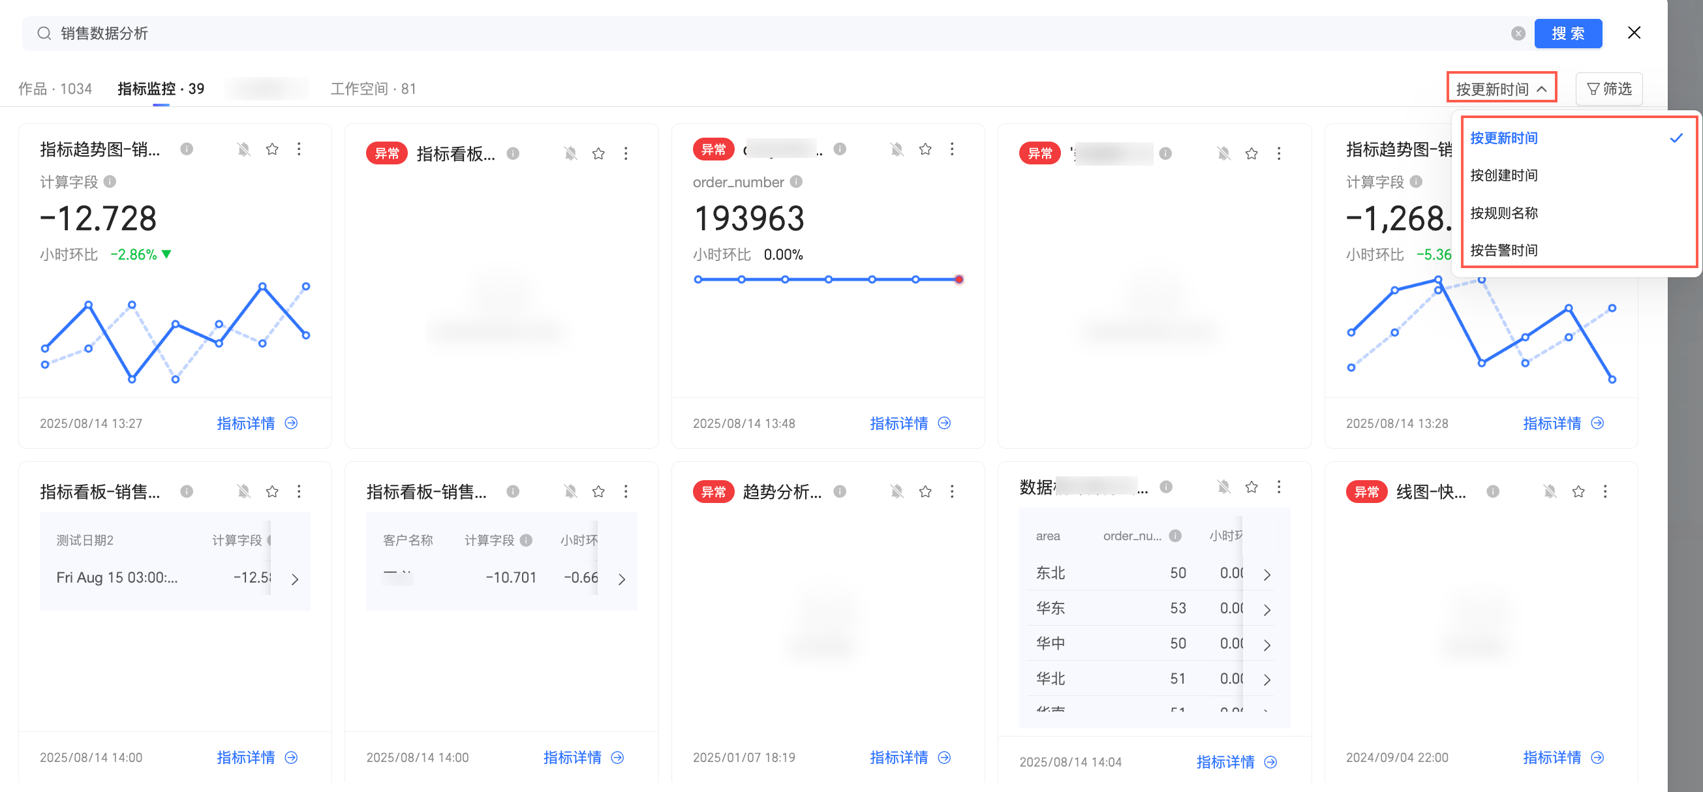Expand the 东北 row chevron
The height and width of the screenshot is (792, 1703).
coord(1266,575)
